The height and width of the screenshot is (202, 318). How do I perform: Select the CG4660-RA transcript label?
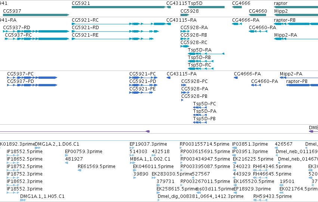[x=262, y=28]
